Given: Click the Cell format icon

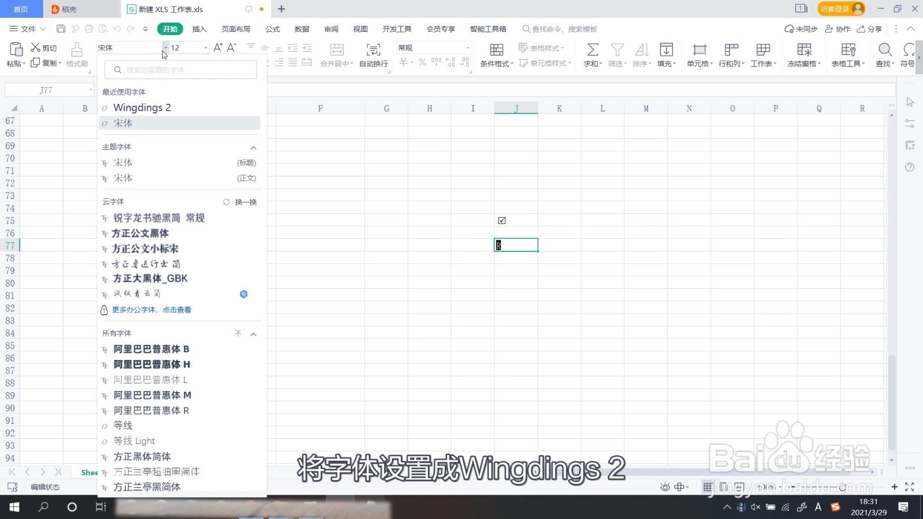Looking at the screenshot, I should pyautogui.click(x=700, y=50).
